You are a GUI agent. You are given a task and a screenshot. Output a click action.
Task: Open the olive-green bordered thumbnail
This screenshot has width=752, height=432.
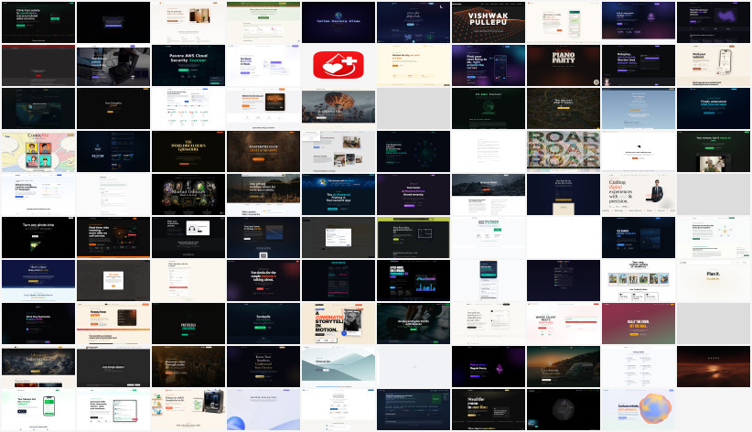coord(414,238)
